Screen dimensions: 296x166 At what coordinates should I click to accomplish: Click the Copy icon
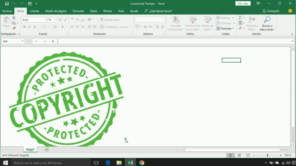click(x=14, y=23)
